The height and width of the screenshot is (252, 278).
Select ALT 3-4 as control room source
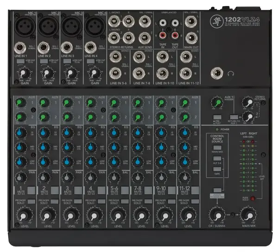tap(217, 158)
